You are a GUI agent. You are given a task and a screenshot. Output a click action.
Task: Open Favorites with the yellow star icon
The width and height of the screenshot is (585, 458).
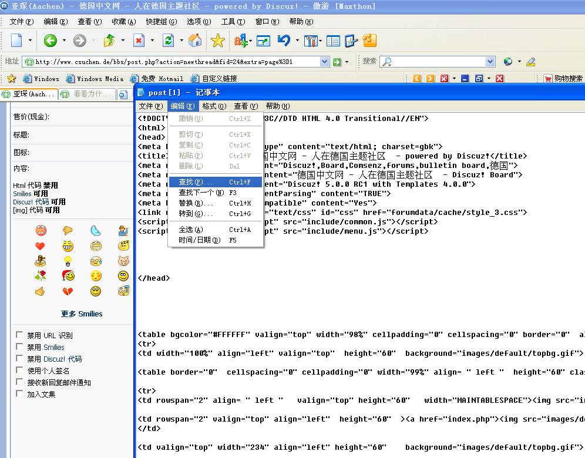pyautogui.click(x=218, y=41)
